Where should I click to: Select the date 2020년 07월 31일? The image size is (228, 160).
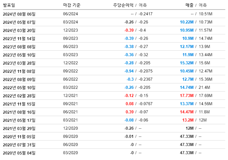click(19, 145)
